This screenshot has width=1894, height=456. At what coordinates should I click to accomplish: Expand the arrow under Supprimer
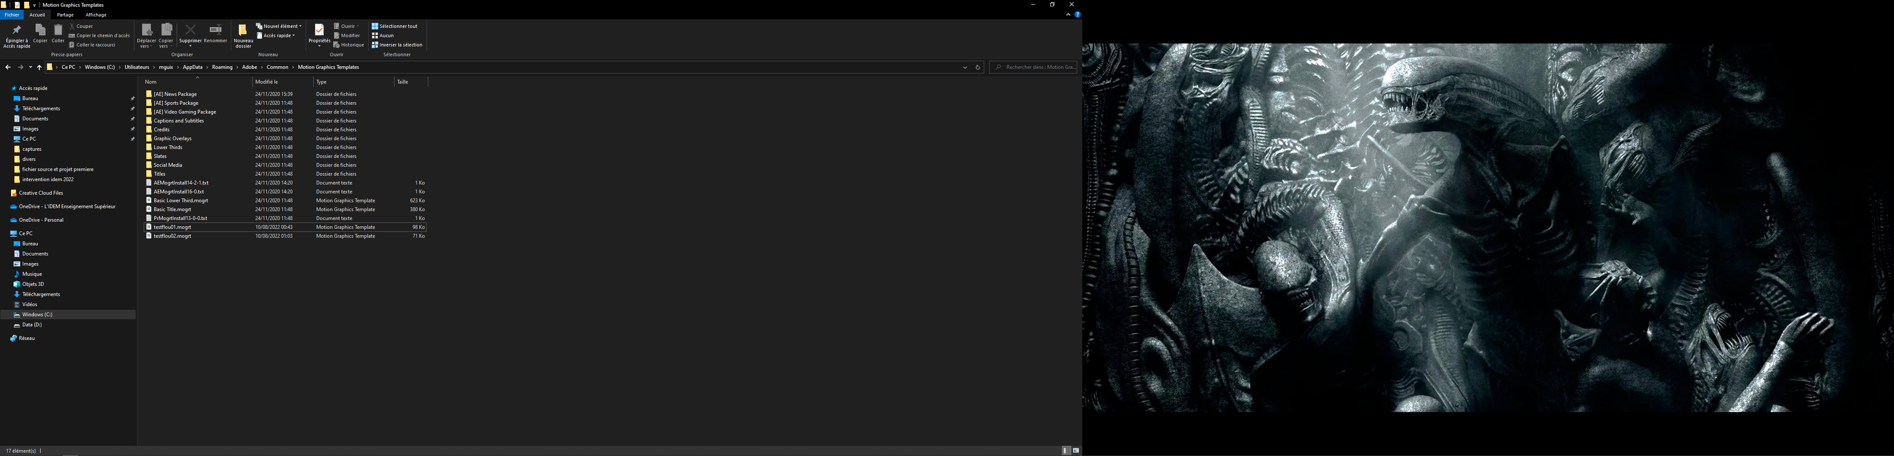(x=190, y=46)
